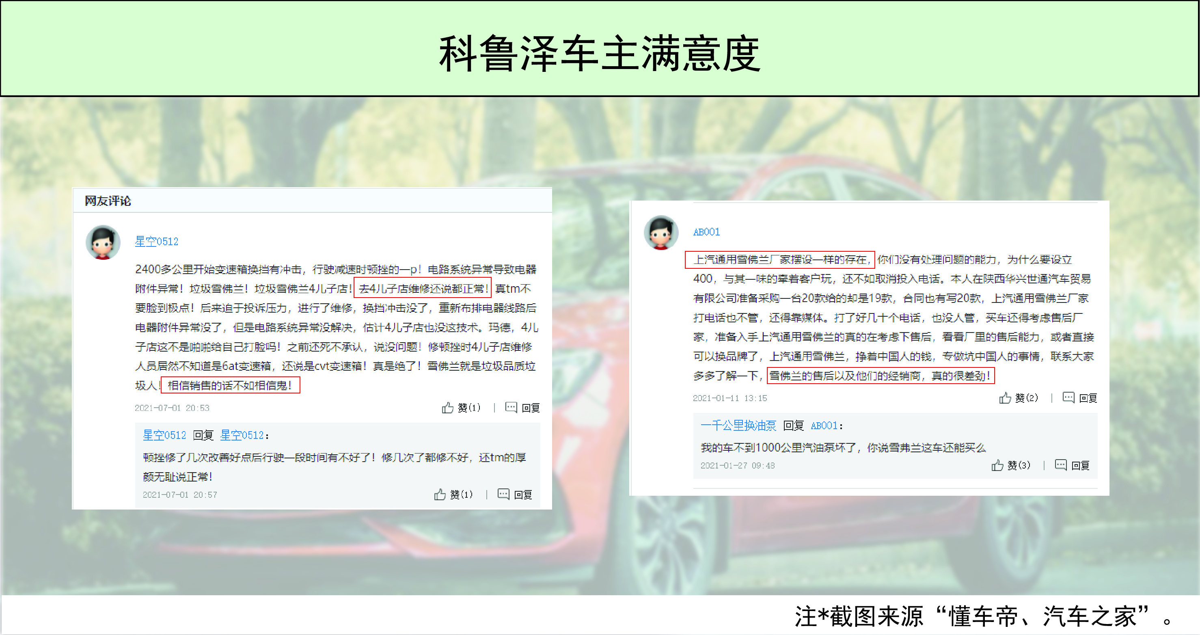1200x635 pixels.
Task: Open avatar of user 星空0512
Action: (103, 242)
